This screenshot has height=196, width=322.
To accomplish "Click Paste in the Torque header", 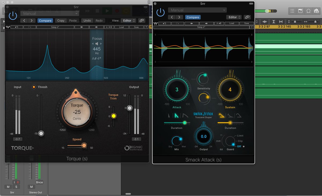I will tap(73, 21).
